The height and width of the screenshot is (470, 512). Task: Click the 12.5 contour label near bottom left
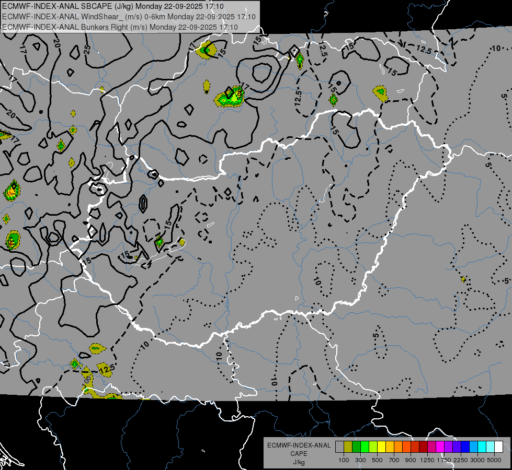coord(106,370)
